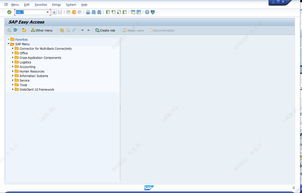Open the command field history dropdown

(47, 12)
